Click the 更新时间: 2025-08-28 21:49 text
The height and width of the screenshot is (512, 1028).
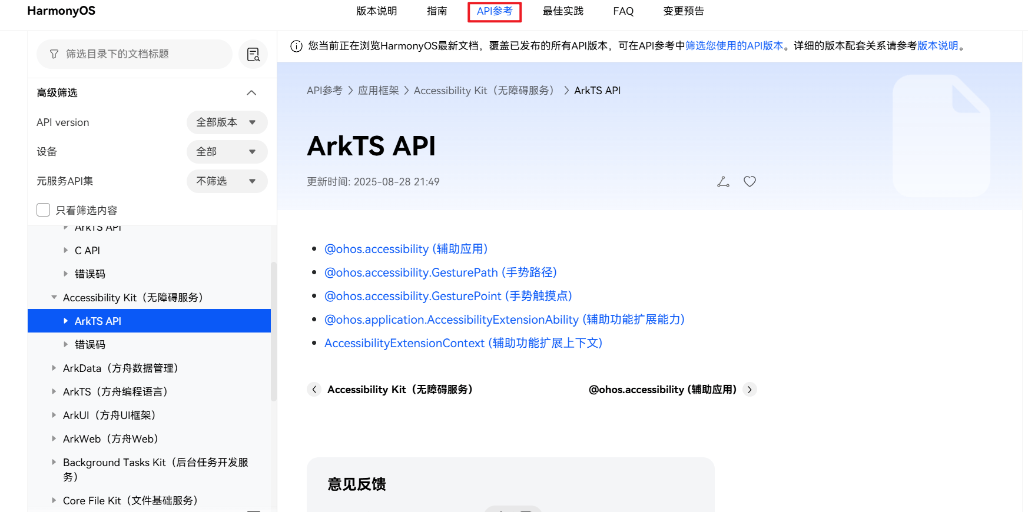point(373,182)
